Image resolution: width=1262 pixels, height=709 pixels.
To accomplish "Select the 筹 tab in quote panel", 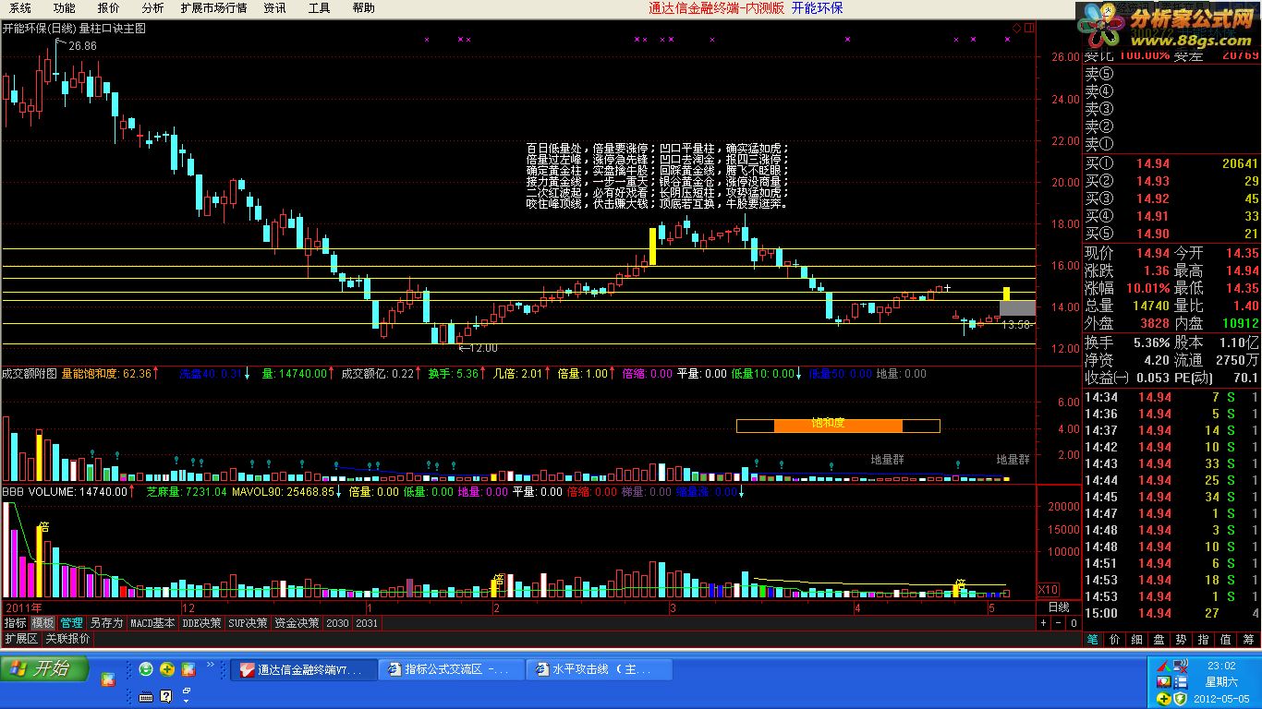I will pyautogui.click(x=1248, y=639).
